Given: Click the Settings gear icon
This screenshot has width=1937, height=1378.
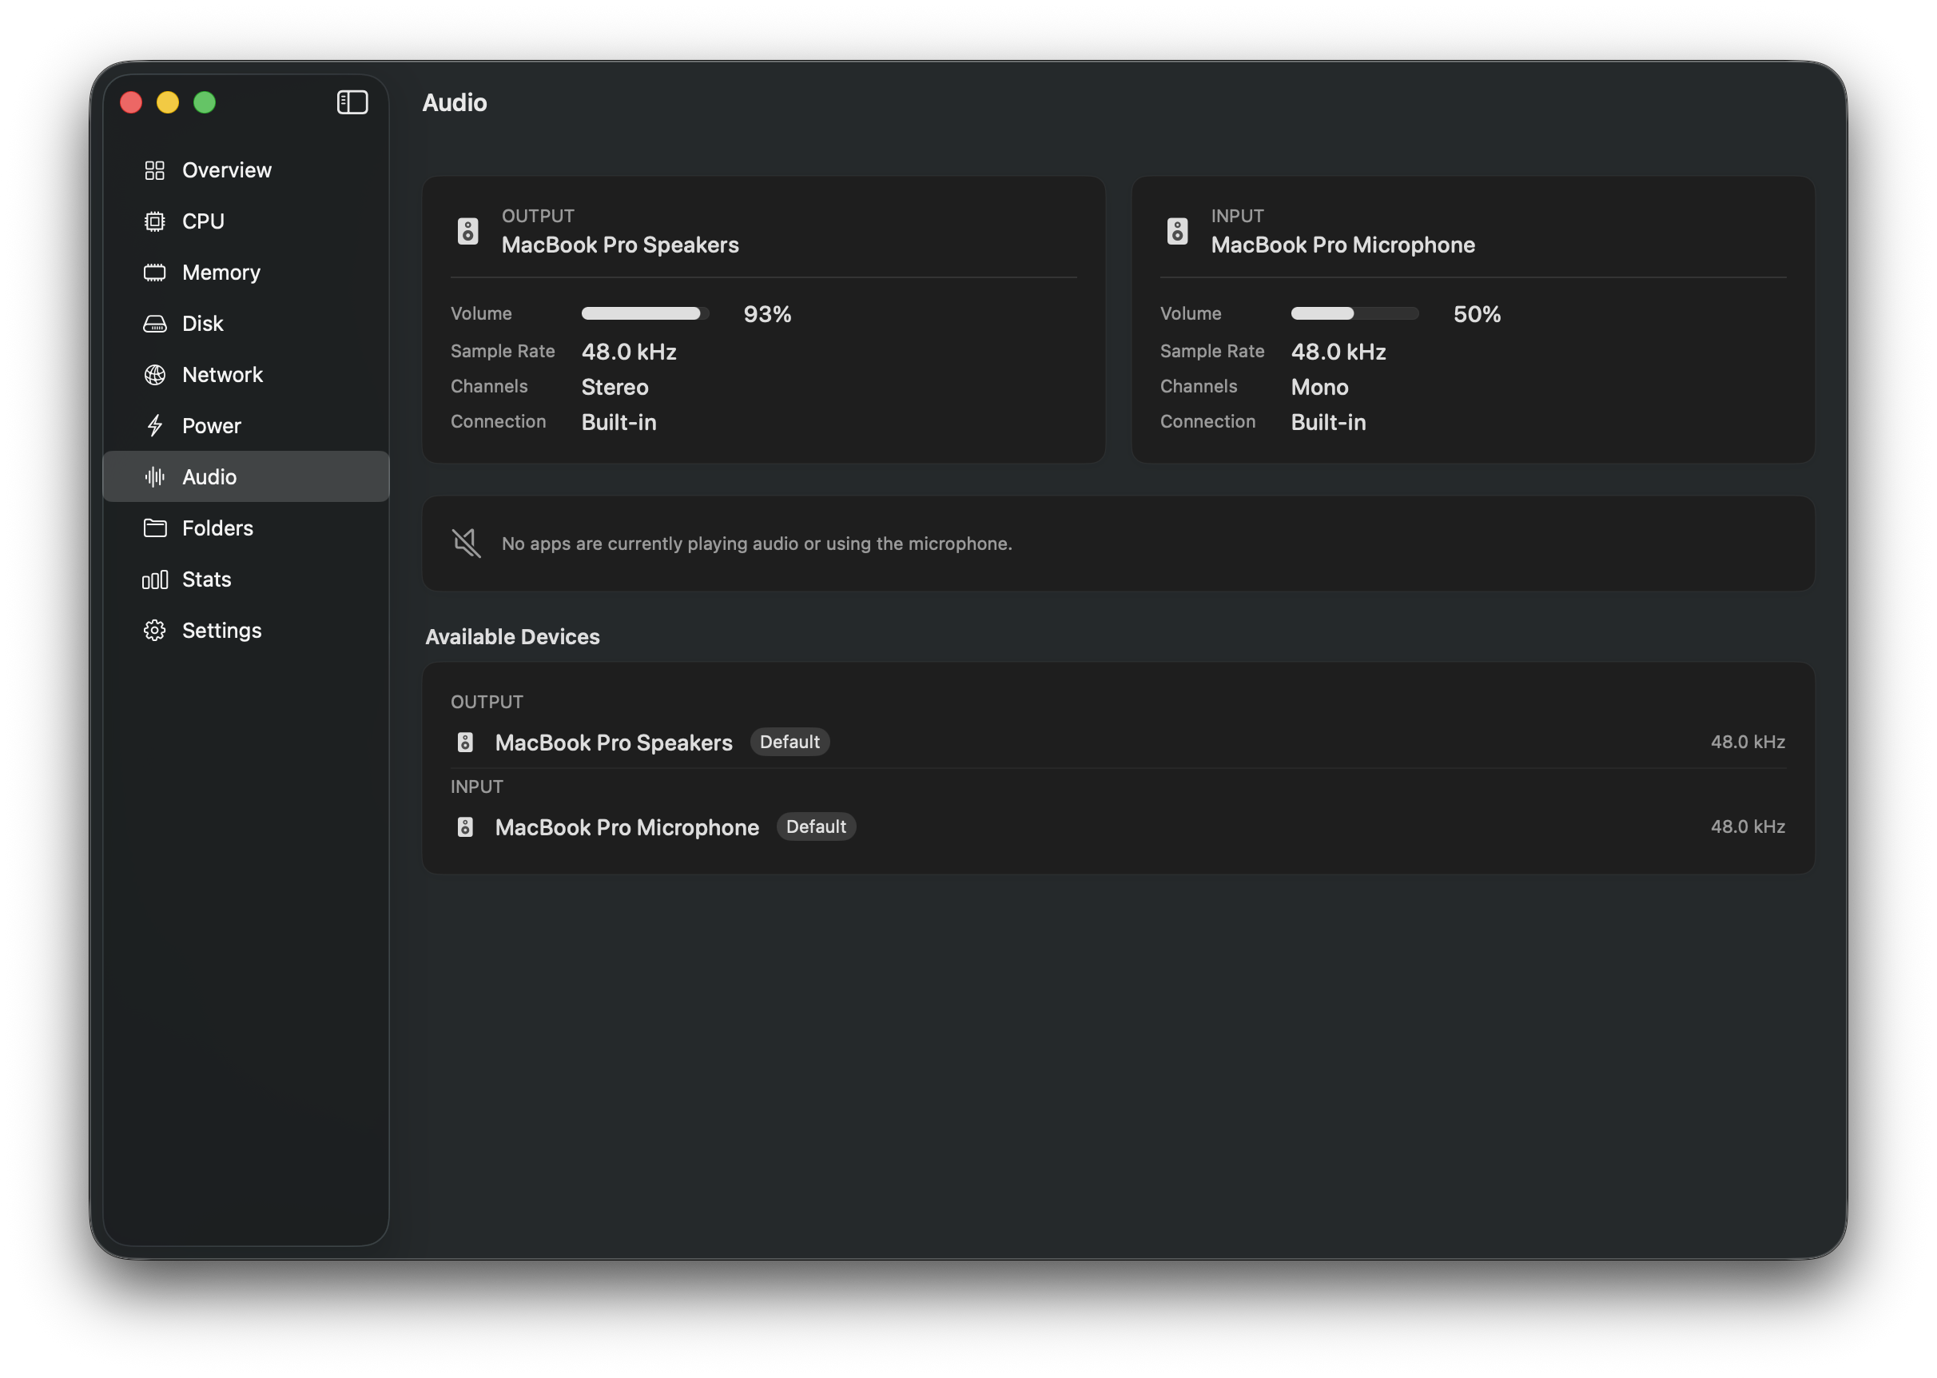Looking at the screenshot, I should (x=154, y=631).
